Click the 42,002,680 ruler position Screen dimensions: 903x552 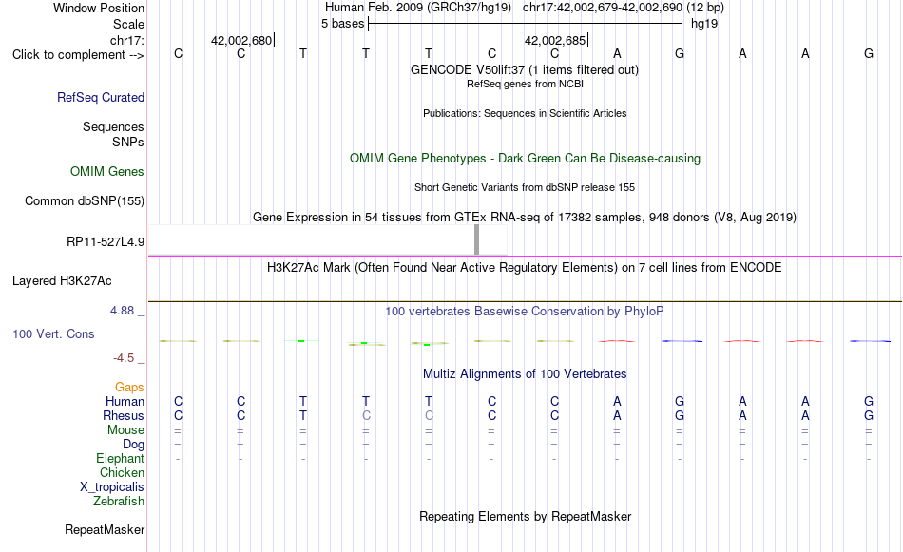tap(241, 40)
